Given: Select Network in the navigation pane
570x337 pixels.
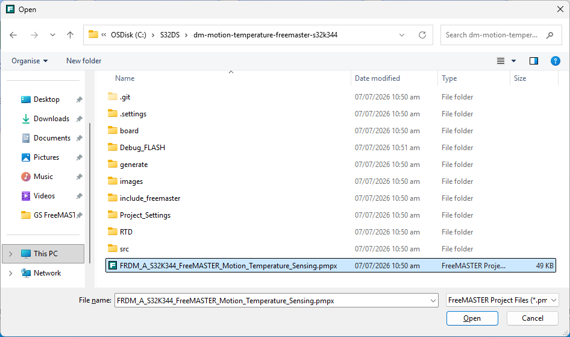Looking at the screenshot, I should pyautogui.click(x=47, y=272).
